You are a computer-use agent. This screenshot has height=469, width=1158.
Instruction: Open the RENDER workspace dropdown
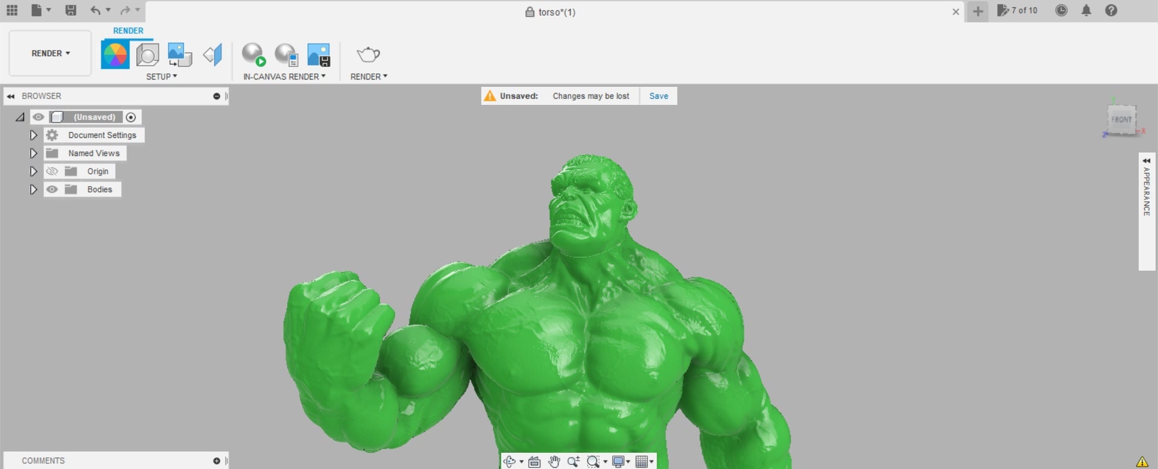[x=50, y=53]
